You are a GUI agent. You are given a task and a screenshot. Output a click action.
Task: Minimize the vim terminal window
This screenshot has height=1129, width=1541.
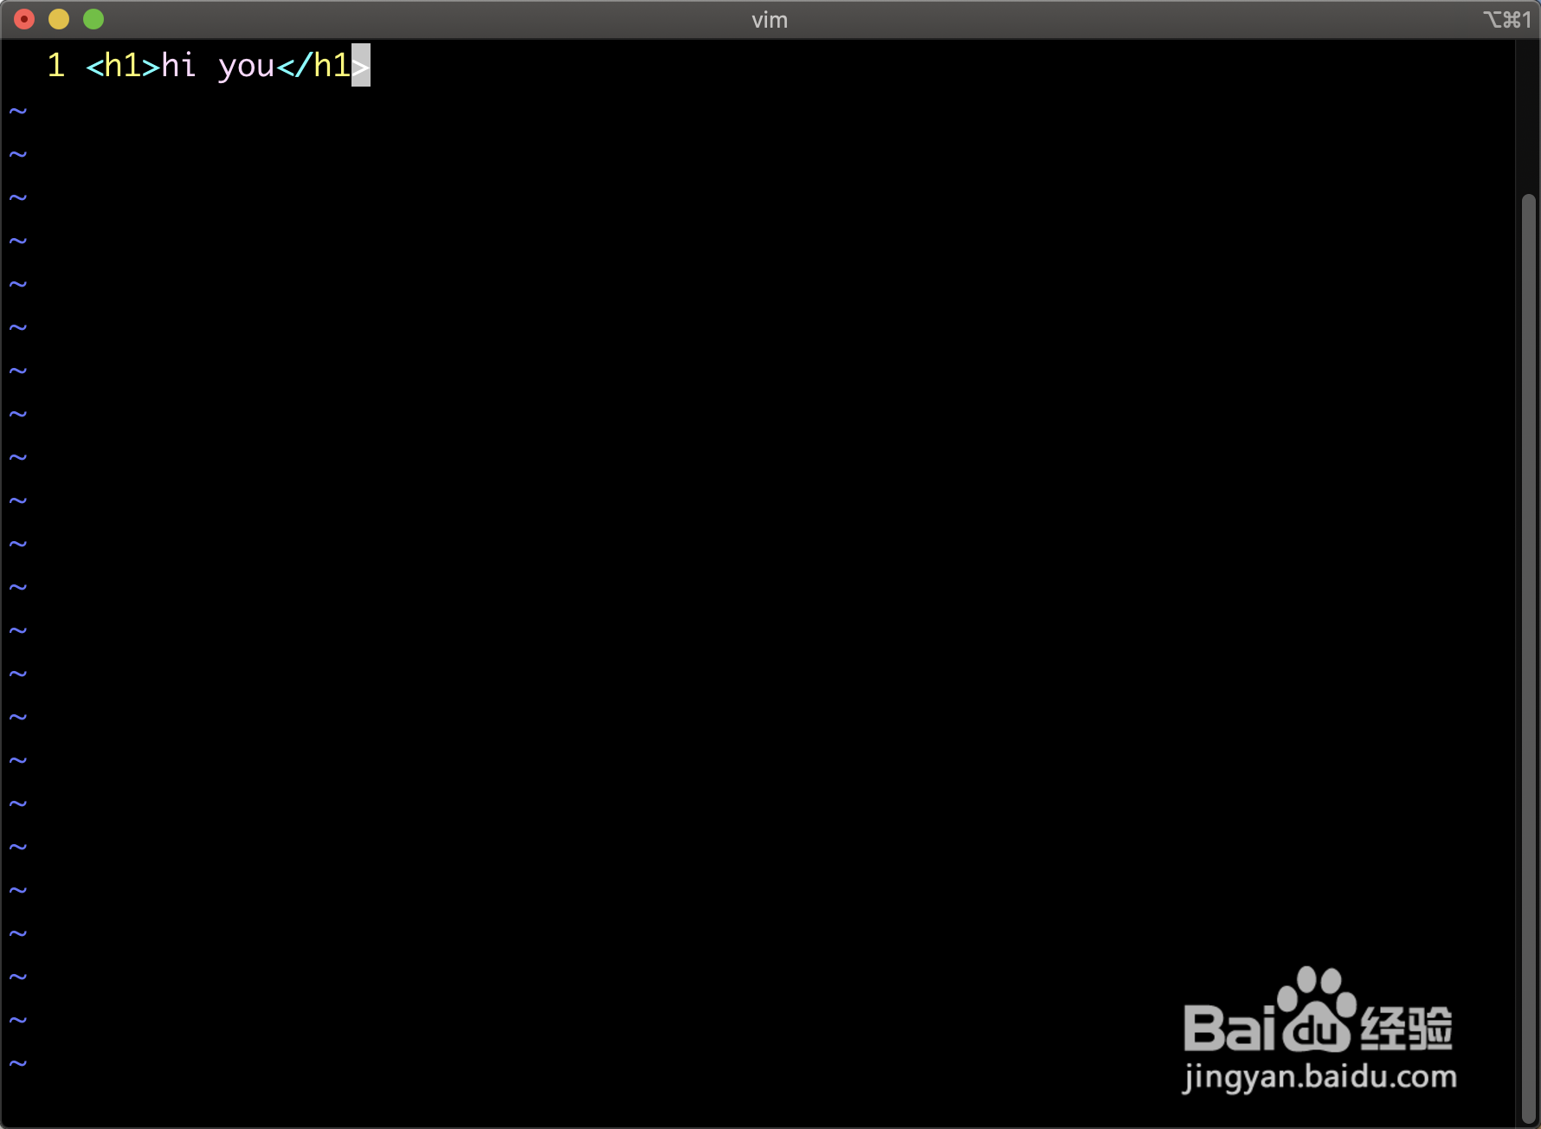coord(59,19)
